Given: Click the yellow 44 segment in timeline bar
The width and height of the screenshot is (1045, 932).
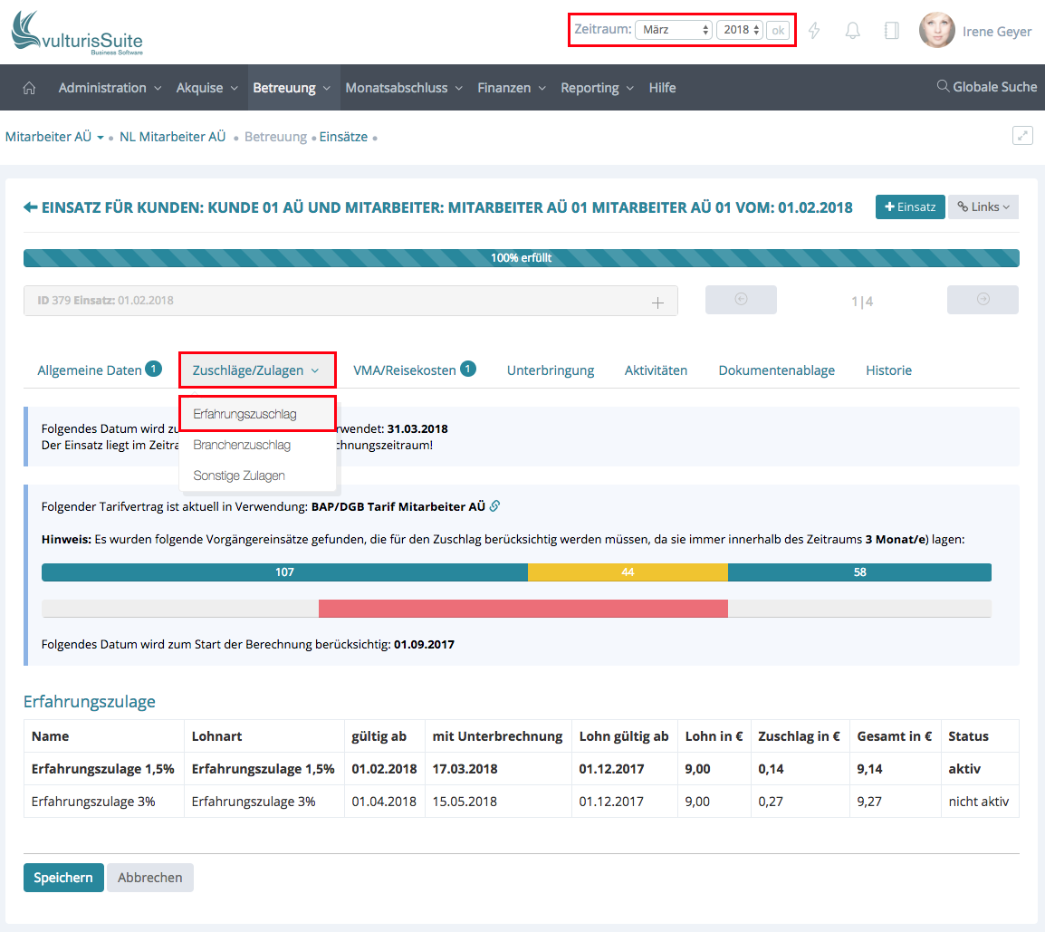Looking at the screenshot, I should (628, 572).
